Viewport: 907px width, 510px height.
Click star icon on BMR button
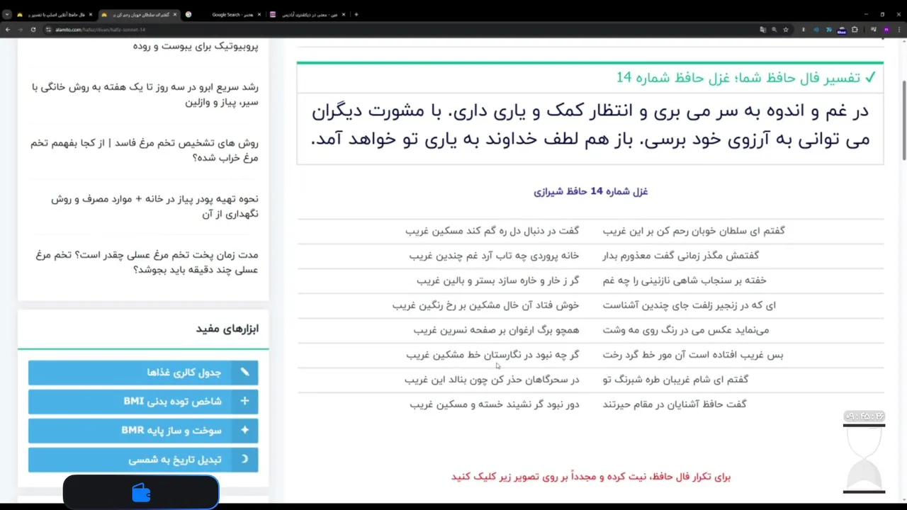click(x=244, y=430)
